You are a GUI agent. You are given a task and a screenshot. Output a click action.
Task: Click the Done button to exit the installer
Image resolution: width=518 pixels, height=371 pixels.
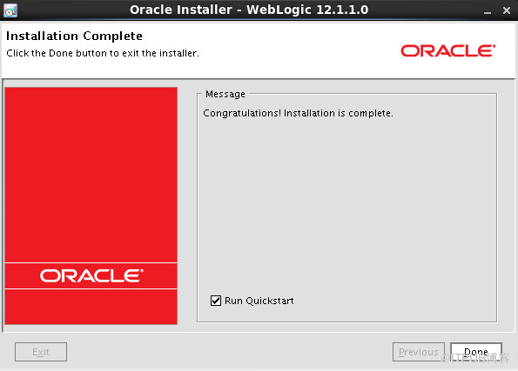(x=476, y=352)
